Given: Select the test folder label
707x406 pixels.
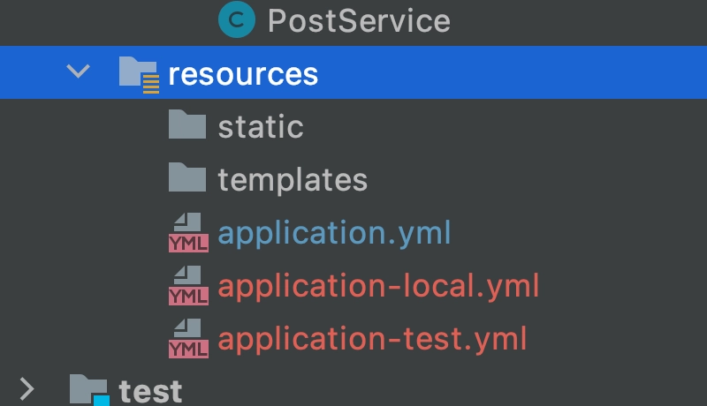Looking at the screenshot, I should 150,389.
